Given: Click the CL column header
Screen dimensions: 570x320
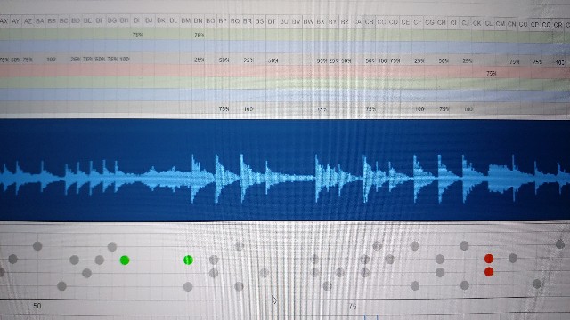Looking at the screenshot, I should (x=489, y=24).
